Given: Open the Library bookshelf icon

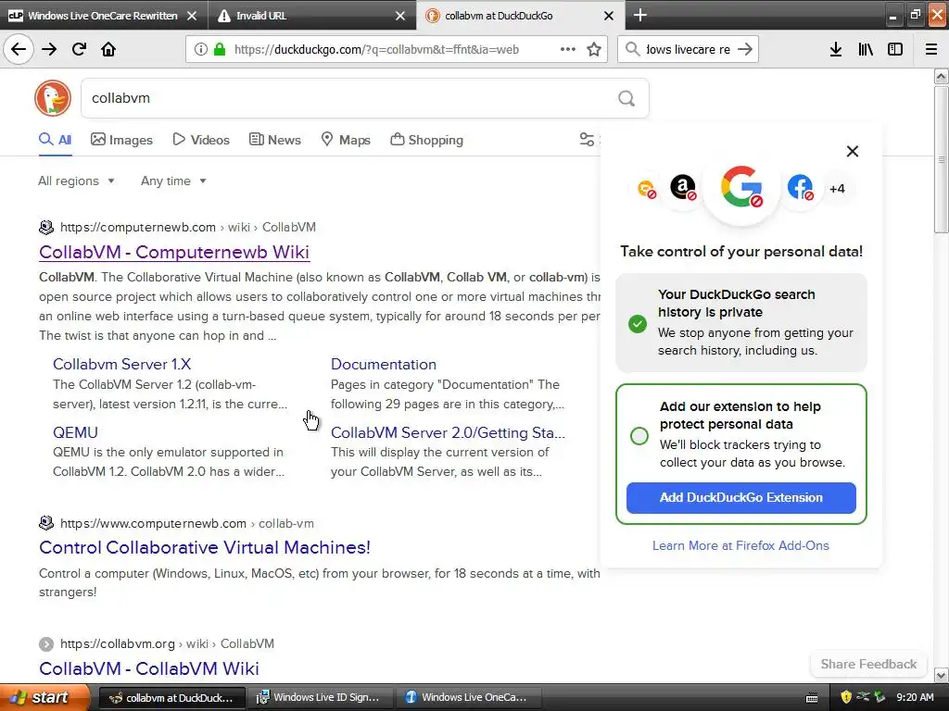Looking at the screenshot, I should [x=866, y=49].
